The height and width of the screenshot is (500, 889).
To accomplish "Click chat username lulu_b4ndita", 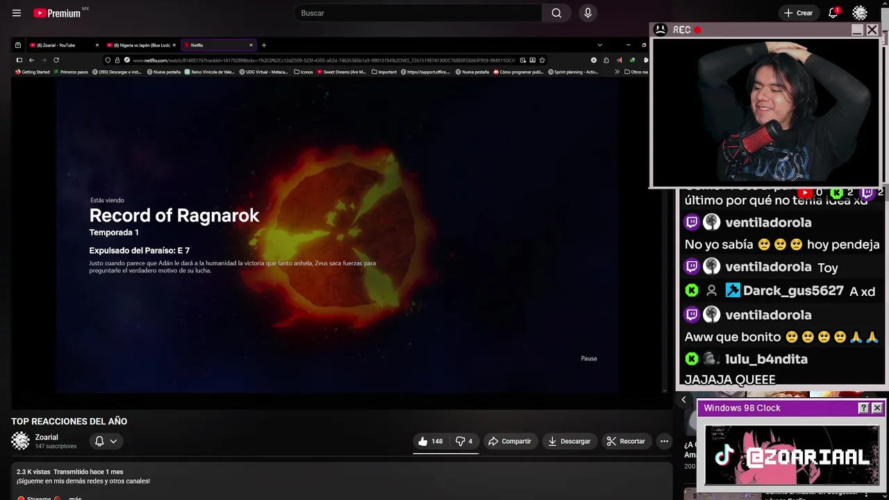I will tap(766, 359).
